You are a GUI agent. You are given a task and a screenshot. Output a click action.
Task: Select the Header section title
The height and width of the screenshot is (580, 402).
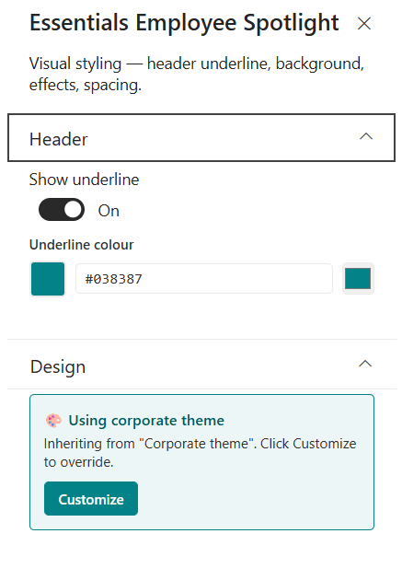[58, 139]
